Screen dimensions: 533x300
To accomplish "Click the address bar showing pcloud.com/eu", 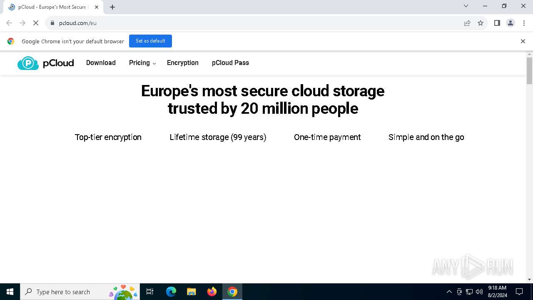I will pyautogui.click(x=250, y=23).
